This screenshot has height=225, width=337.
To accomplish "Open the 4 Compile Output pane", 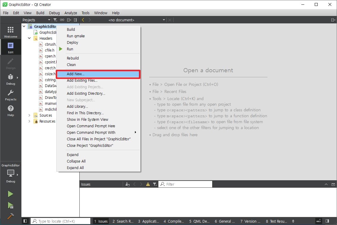I will 174,221.
